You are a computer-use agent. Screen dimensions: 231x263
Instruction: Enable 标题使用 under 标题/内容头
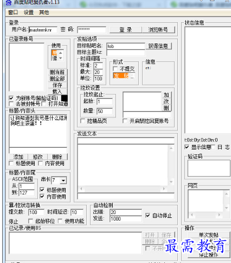11,164
